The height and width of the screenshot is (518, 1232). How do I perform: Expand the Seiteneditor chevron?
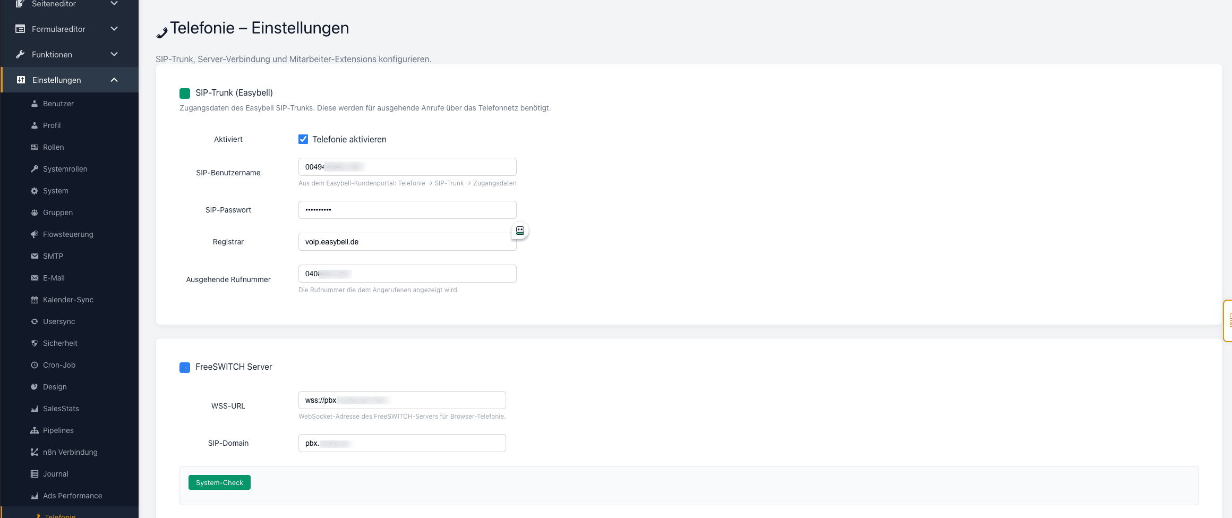pos(114,4)
